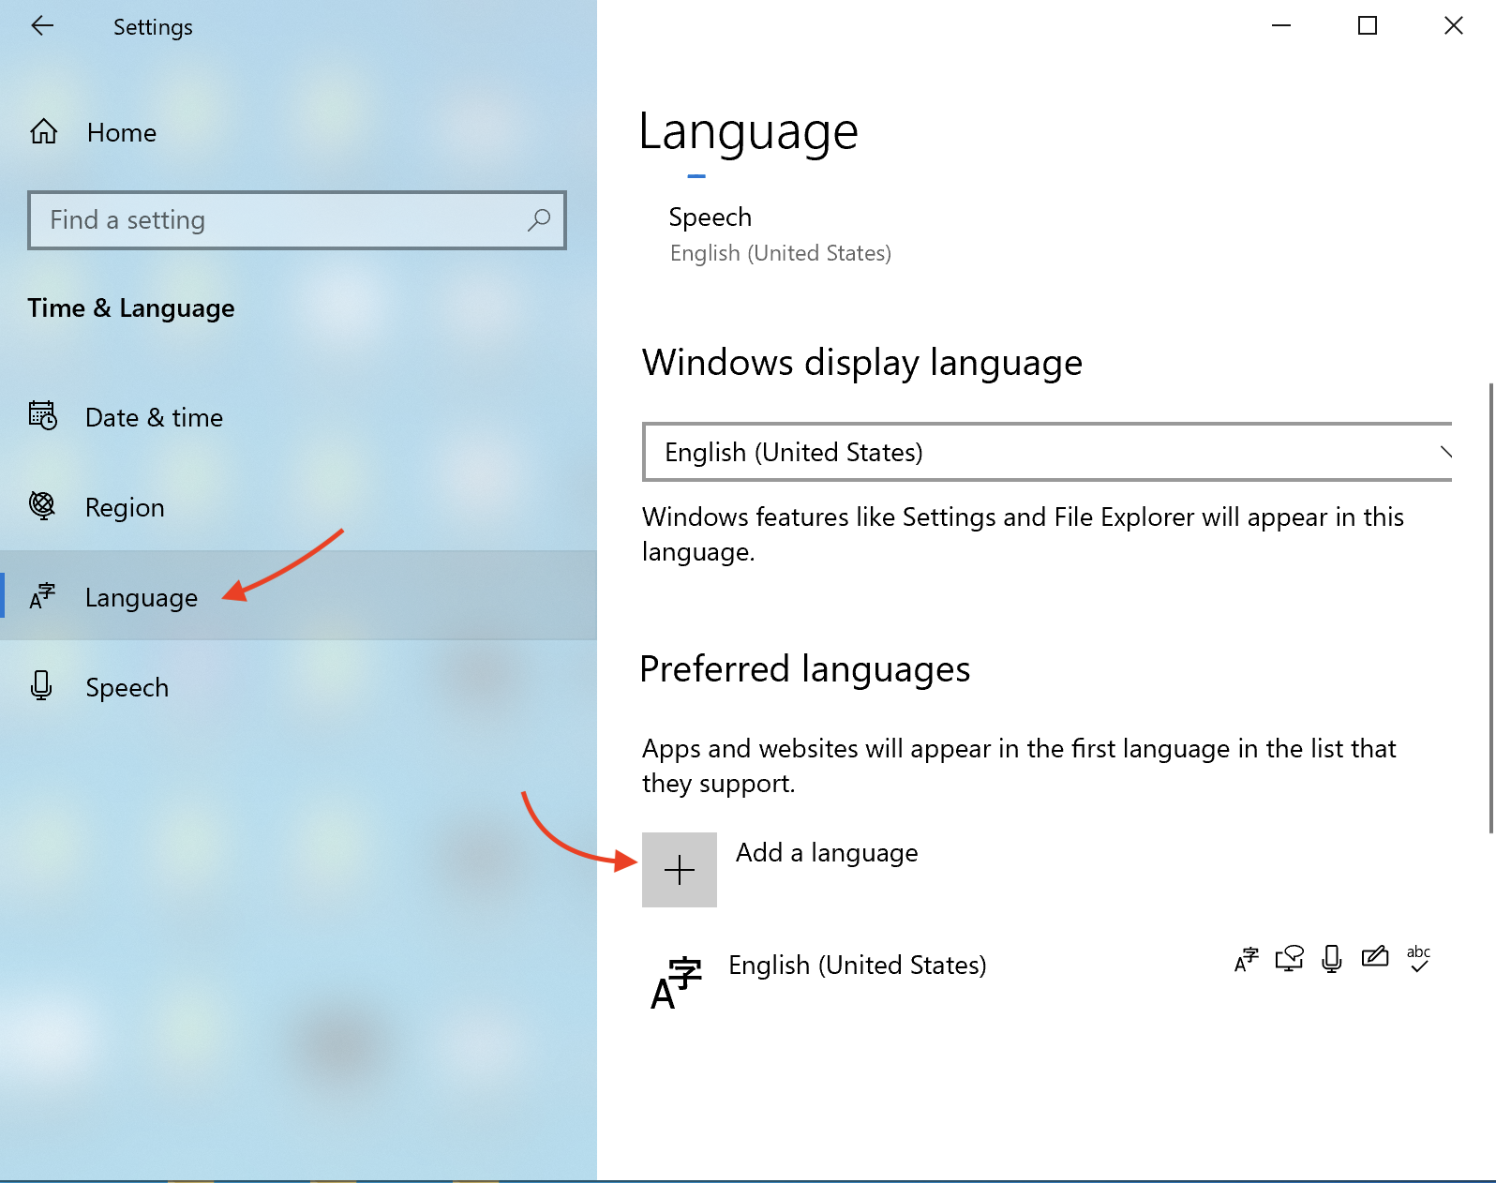
Task: Click the Preferred languages heading
Action: pos(805,669)
